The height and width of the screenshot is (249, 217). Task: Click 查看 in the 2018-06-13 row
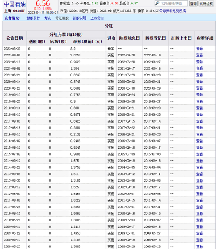[199, 114]
